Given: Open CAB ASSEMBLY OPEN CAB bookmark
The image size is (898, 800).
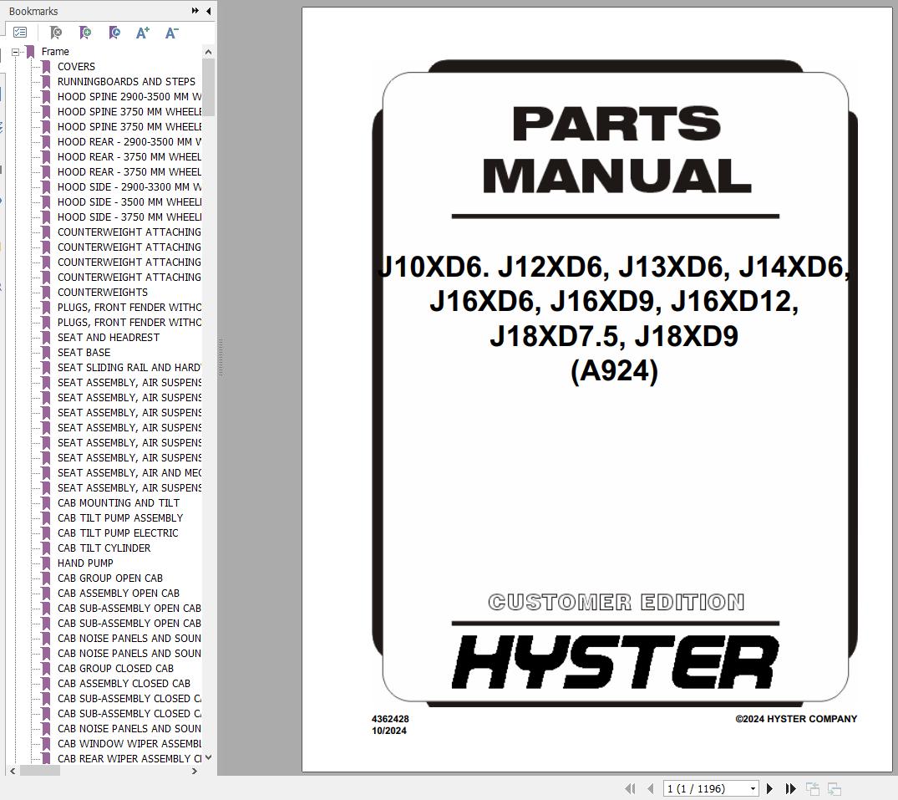Looking at the screenshot, I should coord(119,594).
